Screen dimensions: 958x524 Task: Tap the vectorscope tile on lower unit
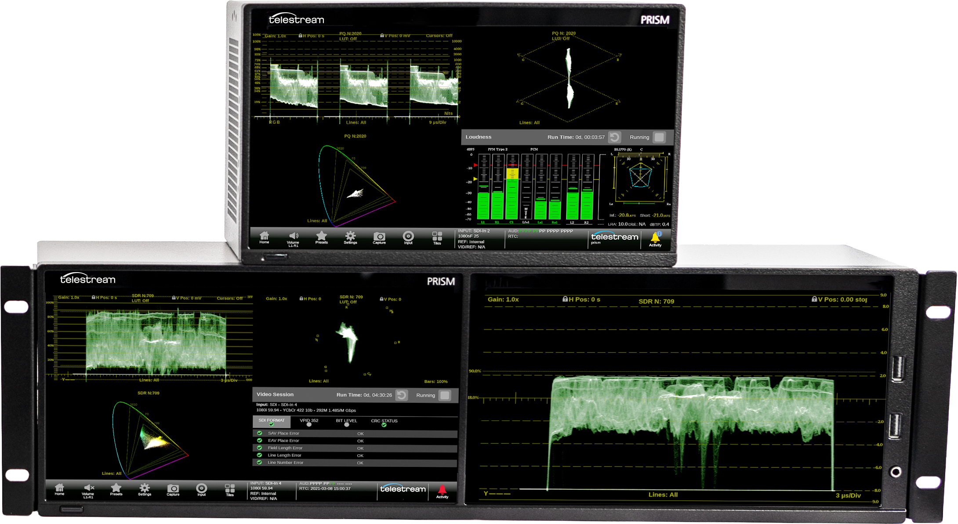coord(354,340)
